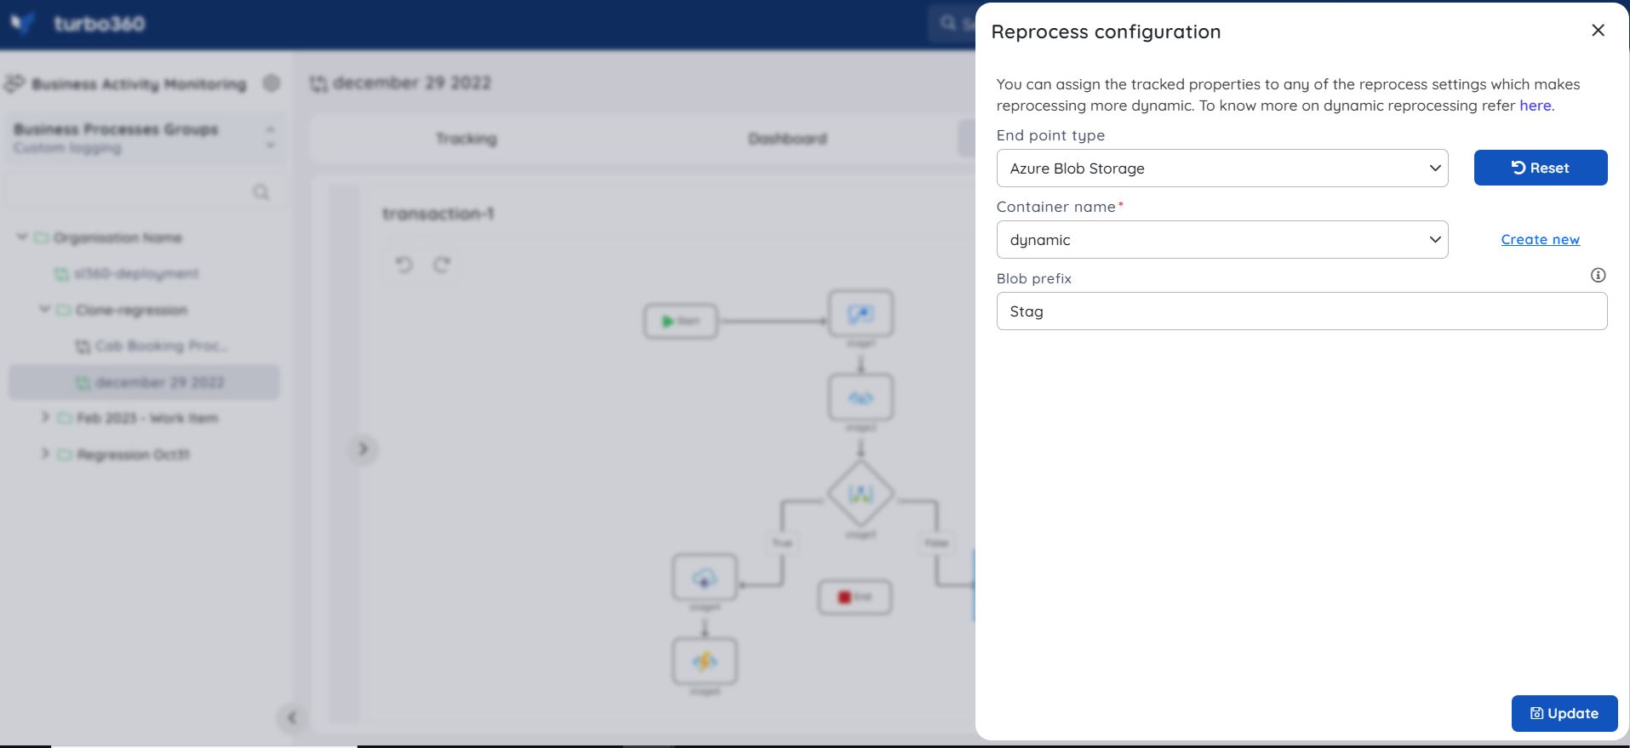Focus the Blob prefix input field
This screenshot has height=748, width=1630.
click(x=1301, y=311)
